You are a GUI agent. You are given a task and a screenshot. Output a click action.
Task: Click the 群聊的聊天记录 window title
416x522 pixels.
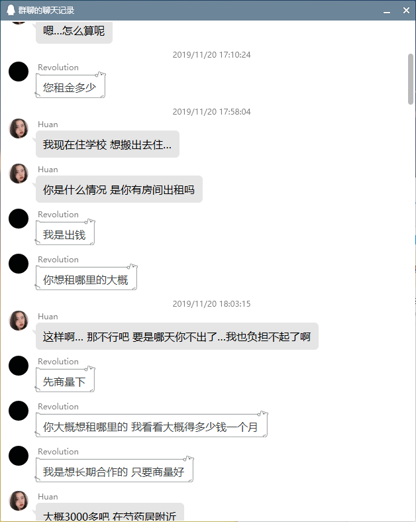pos(46,11)
